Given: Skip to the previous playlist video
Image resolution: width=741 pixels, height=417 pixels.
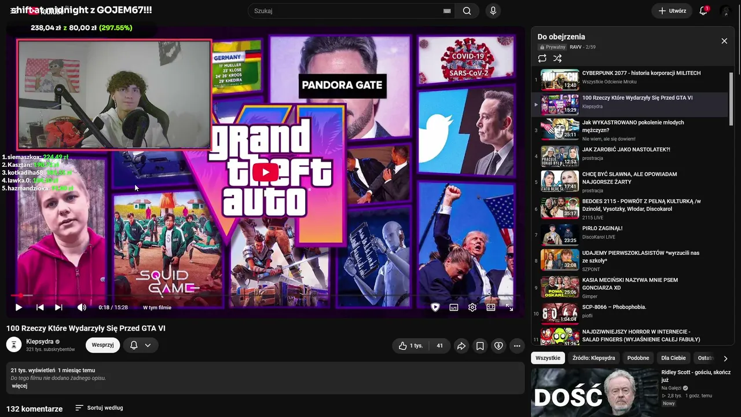Looking at the screenshot, I should pos(39,308).
